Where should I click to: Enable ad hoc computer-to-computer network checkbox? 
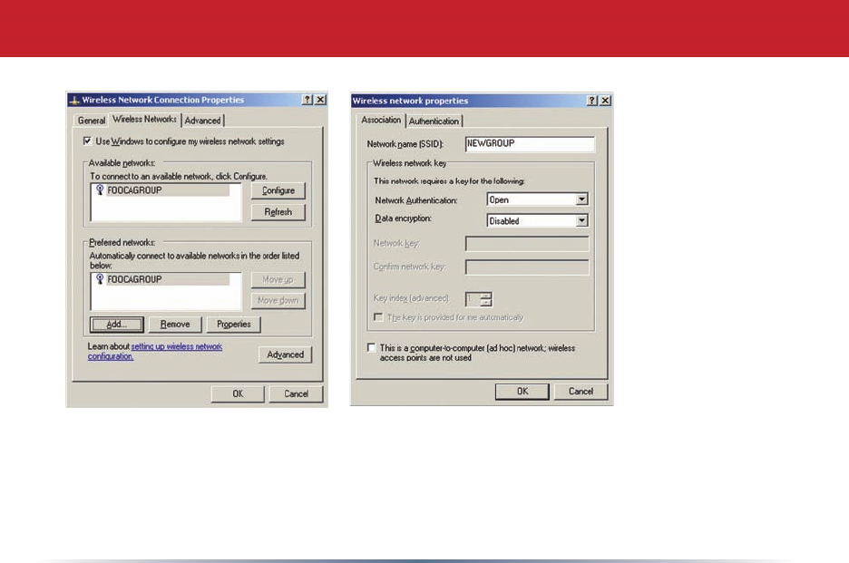(x=372, y=348)
